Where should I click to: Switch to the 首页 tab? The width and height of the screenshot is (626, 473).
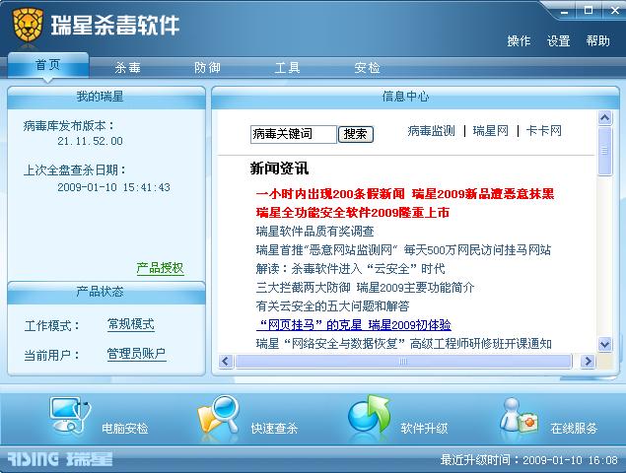pos(48,65)
